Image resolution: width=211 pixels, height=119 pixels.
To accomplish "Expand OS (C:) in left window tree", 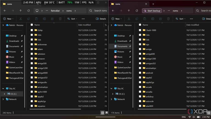I will [x=4, y=94].
